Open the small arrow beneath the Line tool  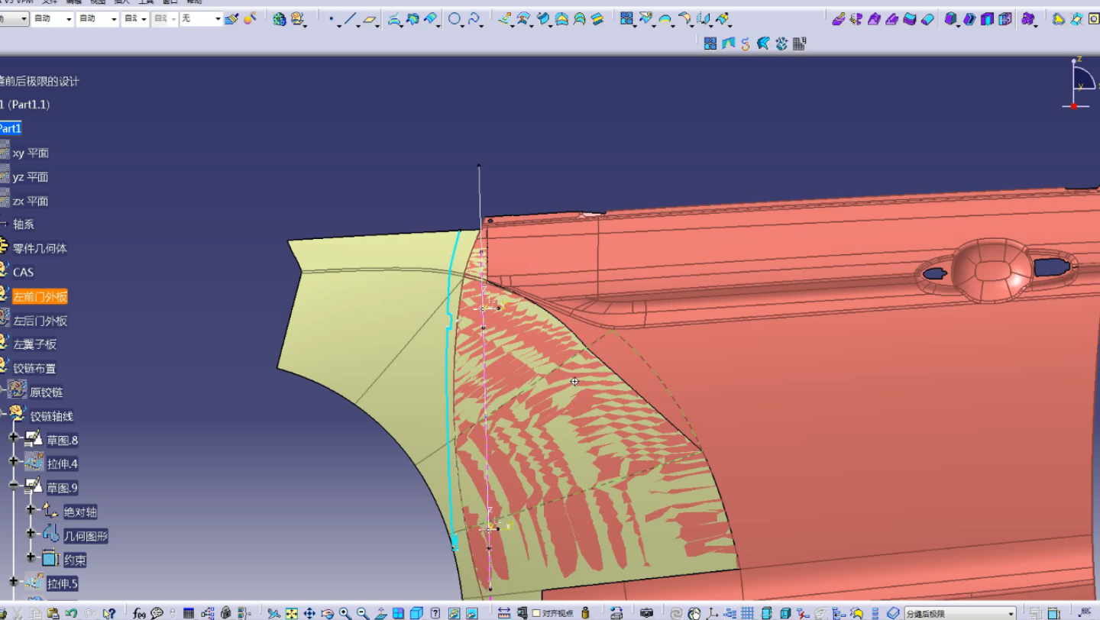(358, 26)
